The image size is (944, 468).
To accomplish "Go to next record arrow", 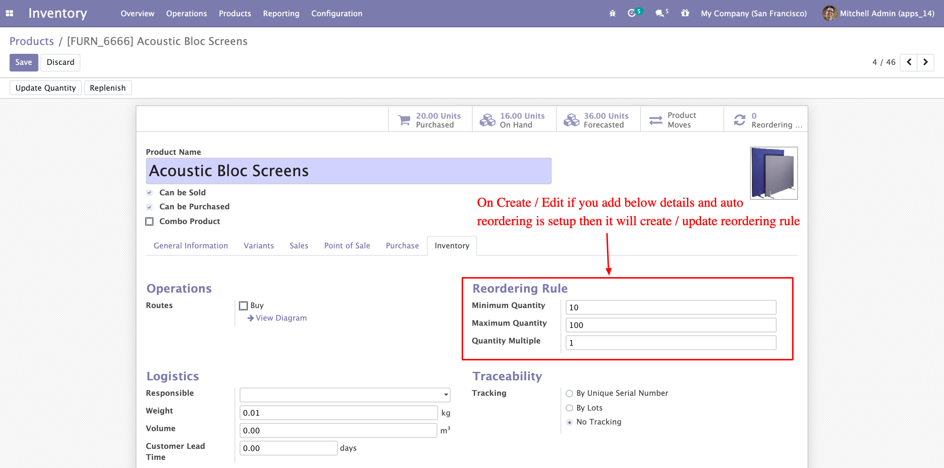I will pyautogui.click(x=926, y=62).
